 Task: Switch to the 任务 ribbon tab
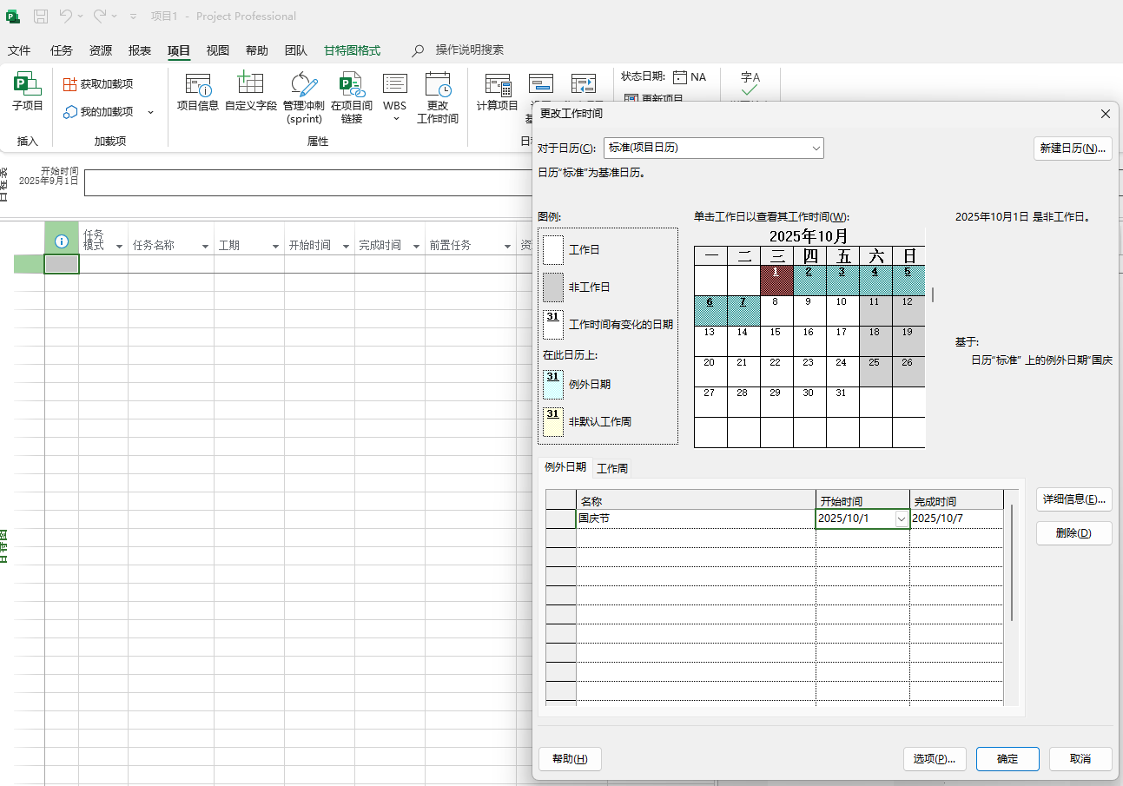pos(62,50)
